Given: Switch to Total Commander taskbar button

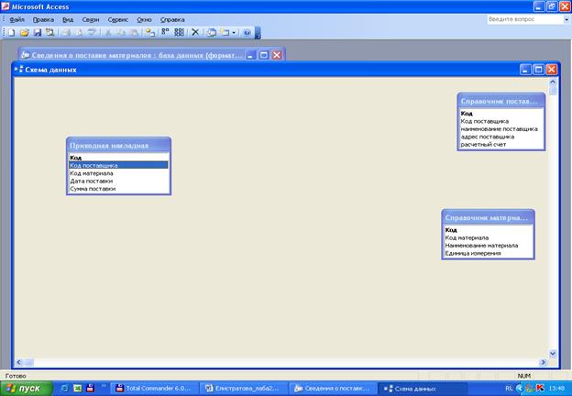Looking at the screenshot, I should tap(153, 389).
